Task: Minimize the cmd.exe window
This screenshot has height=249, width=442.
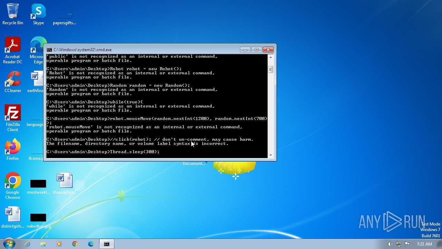Action: (x=245, y=50)
